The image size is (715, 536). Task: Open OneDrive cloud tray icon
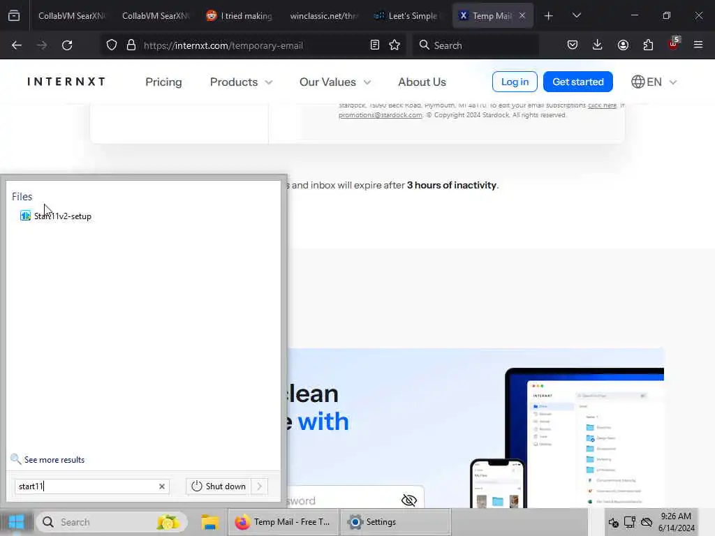tap(646, 522)
